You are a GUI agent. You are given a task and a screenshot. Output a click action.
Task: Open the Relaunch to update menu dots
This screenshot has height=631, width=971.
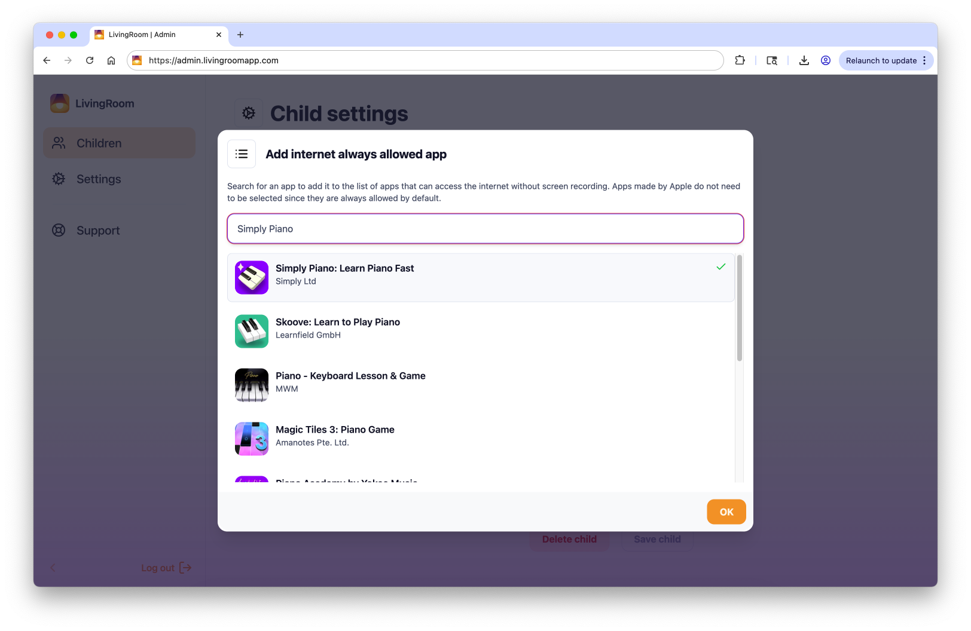[x=924, y=60]
